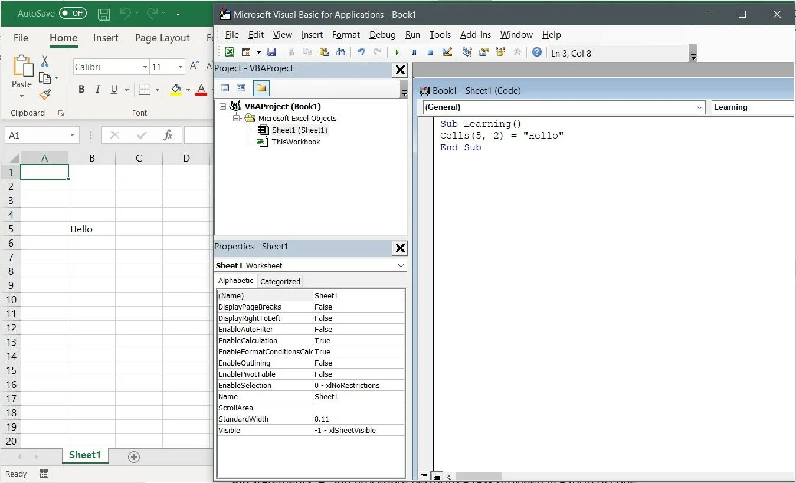The width and height of the screenshot is (796, 483).
Task: Open Find with the binoculars icon
Action: tap(340, 52)
